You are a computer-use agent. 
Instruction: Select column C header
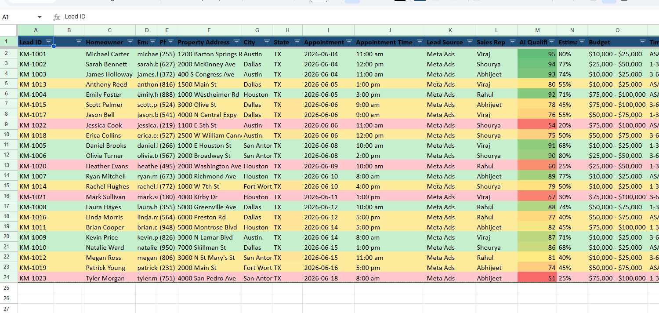tap(110, 30)
